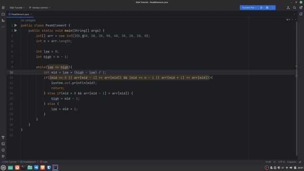Click the clock in system tray
Screen dimensions: 304x171
point(301,168)
